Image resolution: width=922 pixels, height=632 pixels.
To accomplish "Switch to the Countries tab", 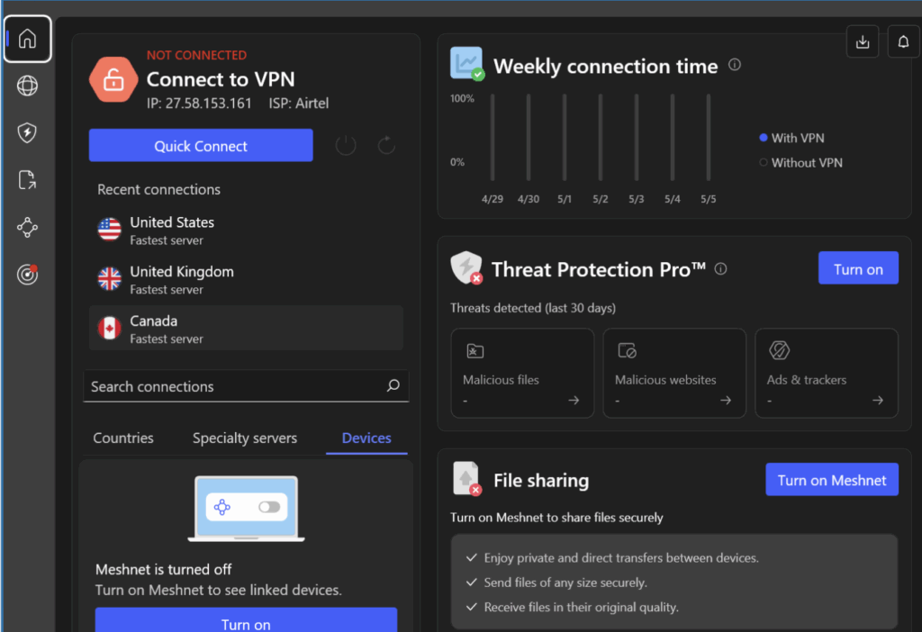I will tap(123, 438).
